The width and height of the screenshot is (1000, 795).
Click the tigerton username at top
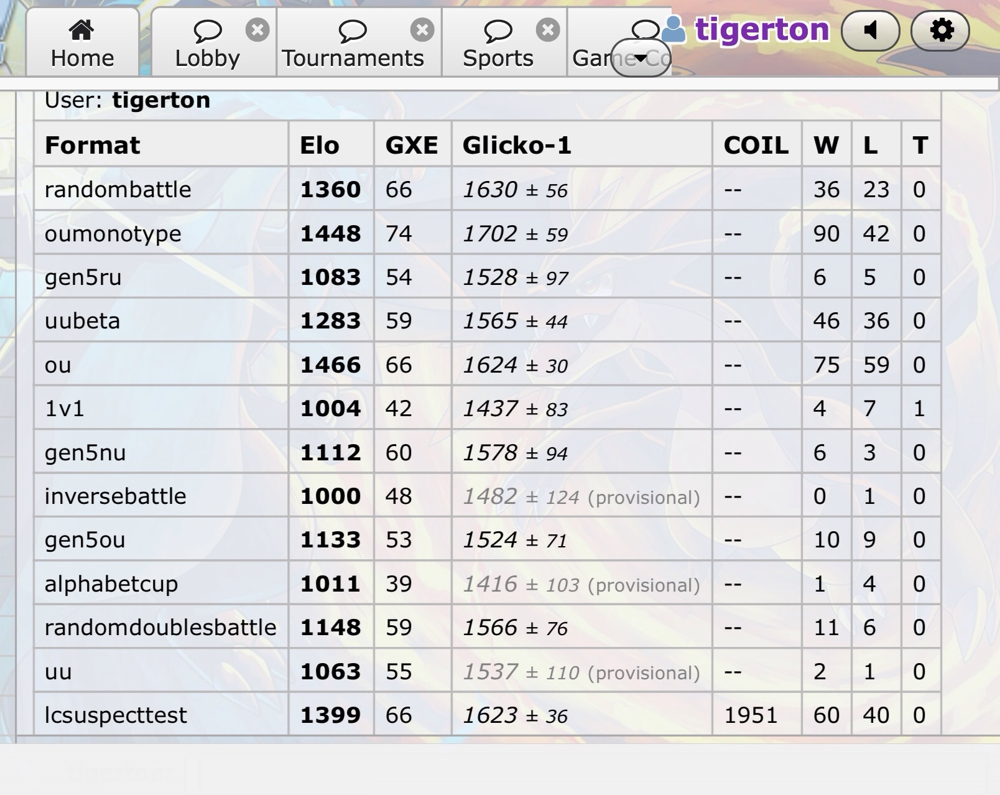(x=762, y=29)
